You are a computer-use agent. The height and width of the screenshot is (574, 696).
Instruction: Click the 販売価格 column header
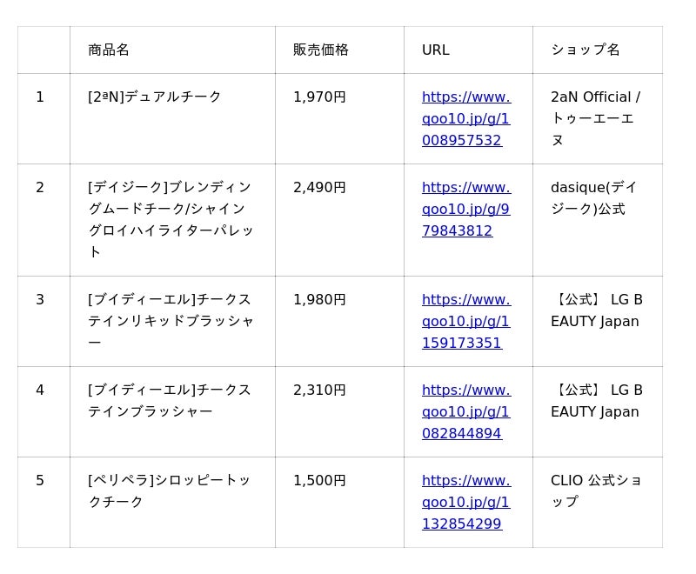click(321, 50)
